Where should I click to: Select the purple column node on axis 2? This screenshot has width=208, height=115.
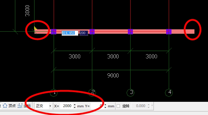point(92,32)
